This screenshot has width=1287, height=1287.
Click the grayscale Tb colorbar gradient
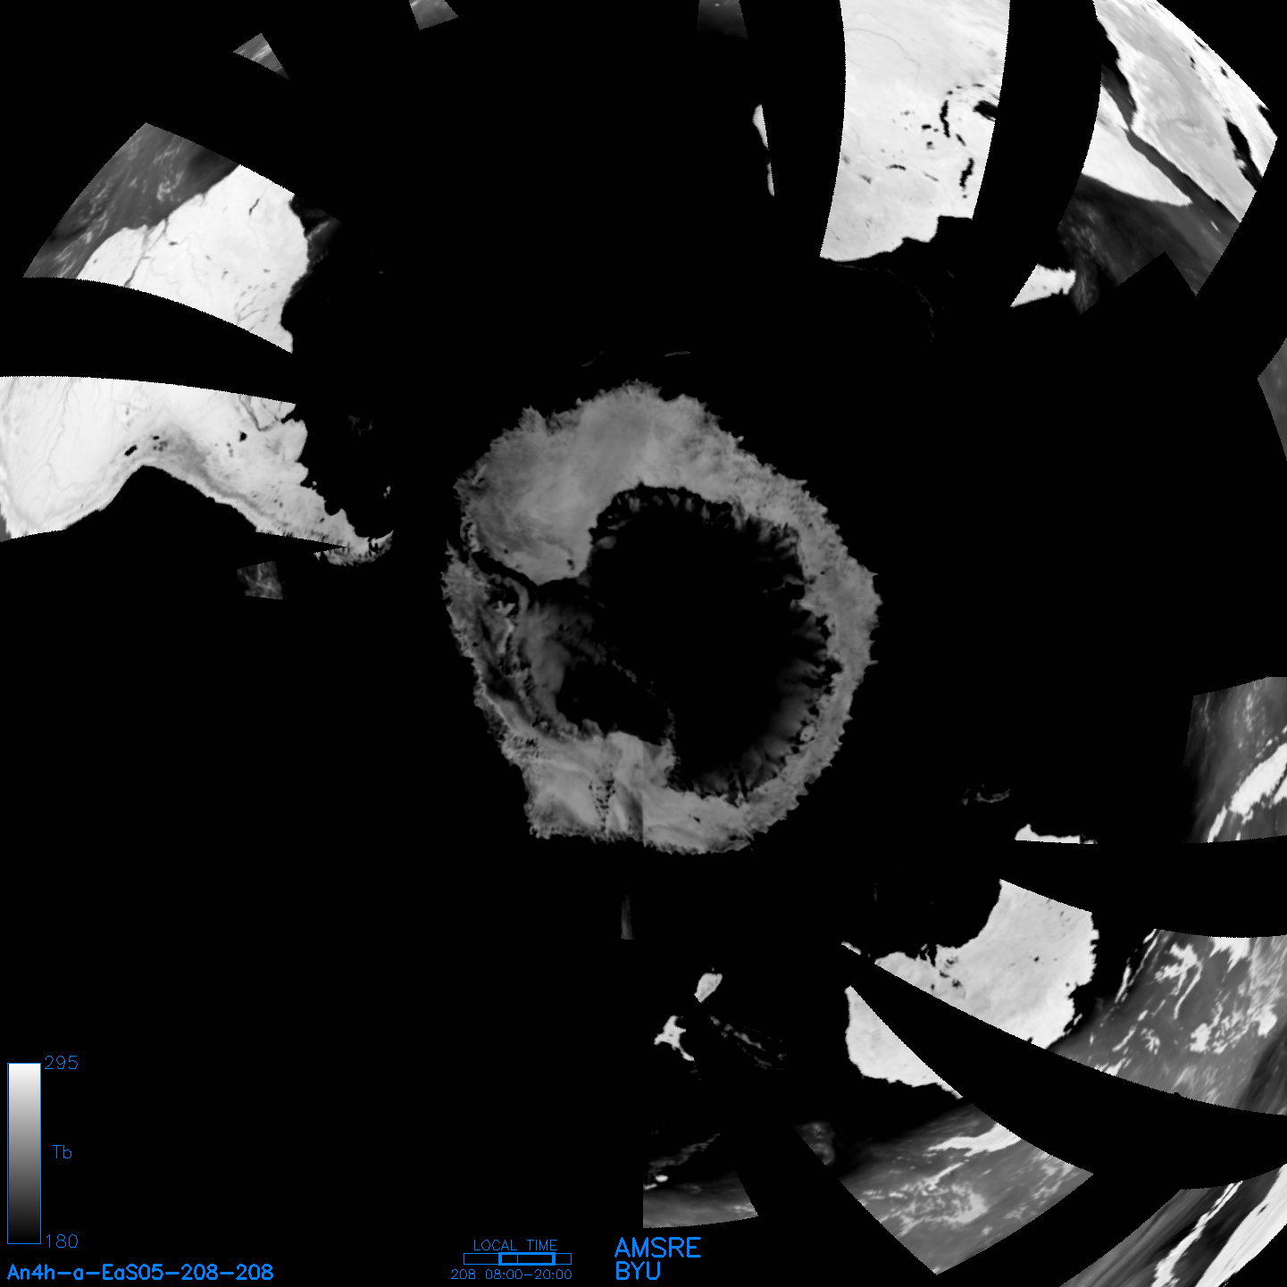(x=24, y=1153)
